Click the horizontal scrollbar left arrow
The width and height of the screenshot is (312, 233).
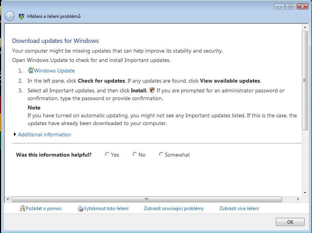8,199
